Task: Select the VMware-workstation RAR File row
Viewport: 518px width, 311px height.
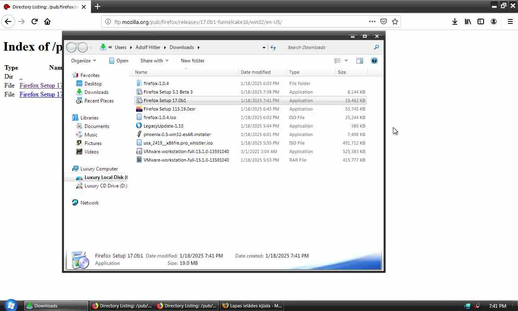Action: click(x=250, y=160)
